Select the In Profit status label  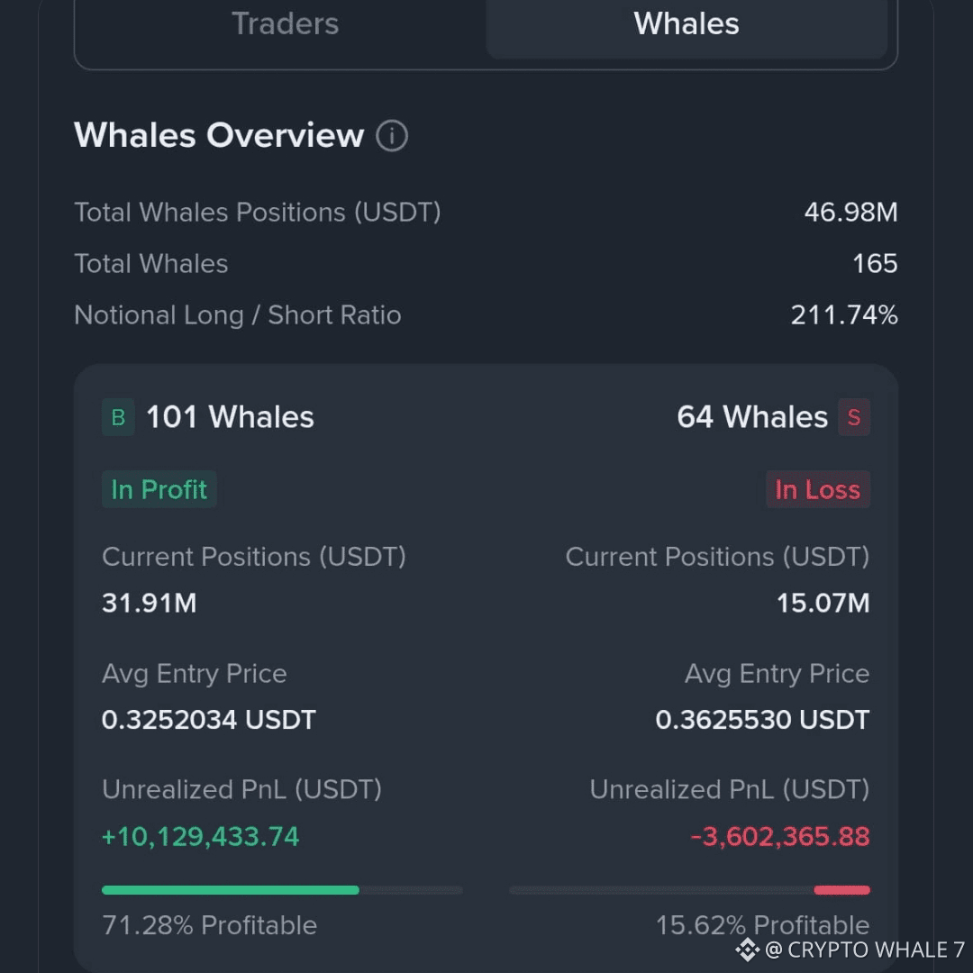159,489
